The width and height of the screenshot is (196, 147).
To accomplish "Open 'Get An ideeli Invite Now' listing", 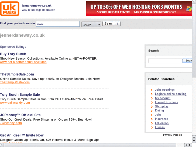I will point(22,135).
